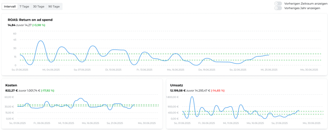Click the 14,84 ROAS value
Viewport: 328px width, 130px height.
tap(12, 25)
